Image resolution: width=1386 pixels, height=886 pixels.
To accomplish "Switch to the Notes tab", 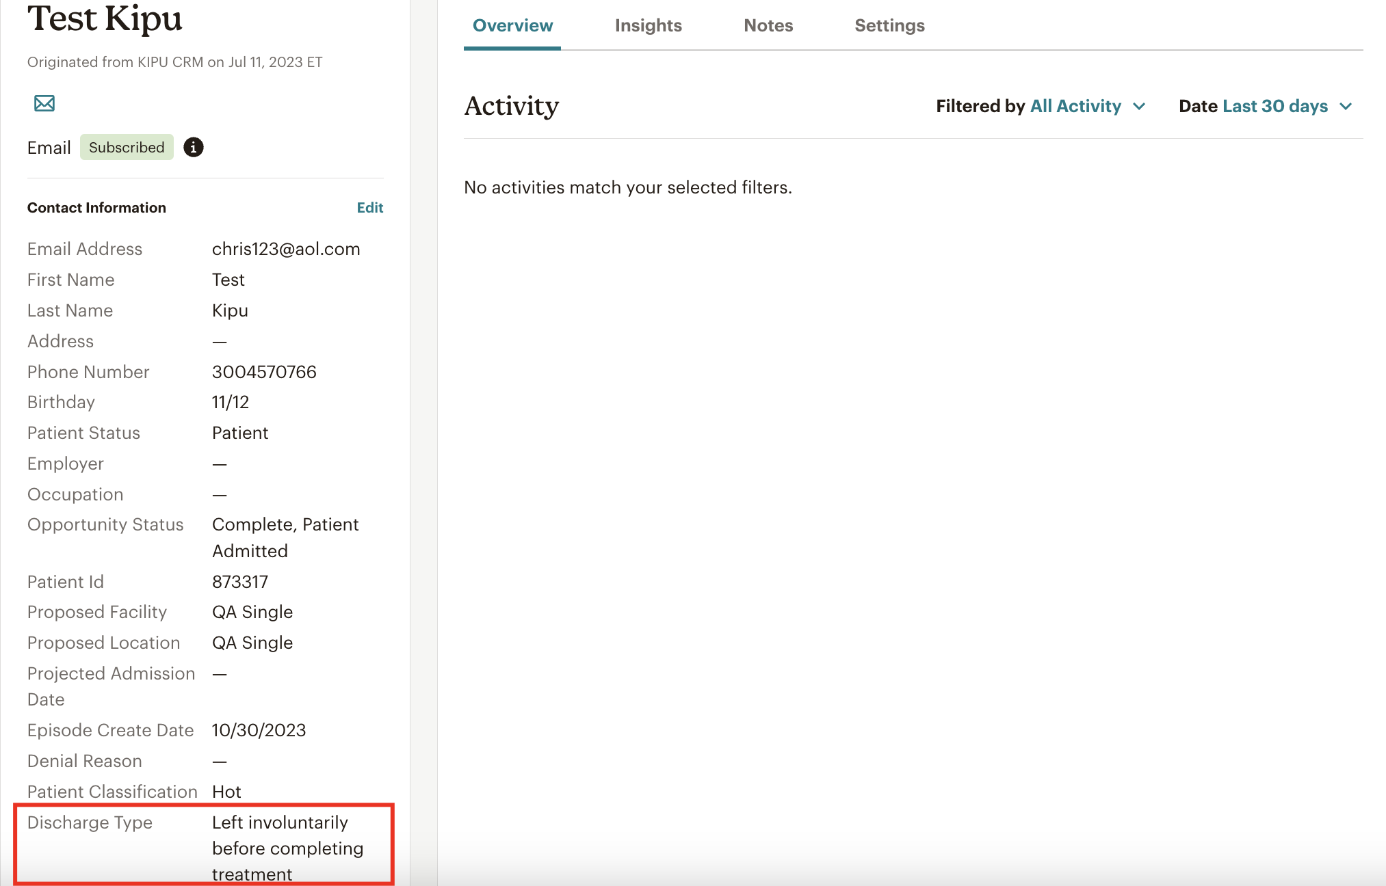I will 768,25.
